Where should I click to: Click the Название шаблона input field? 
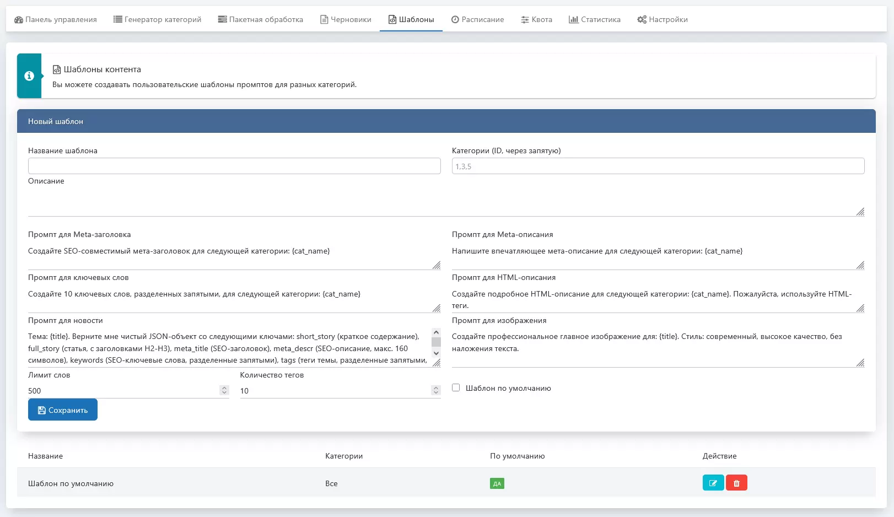pos(234,166)
